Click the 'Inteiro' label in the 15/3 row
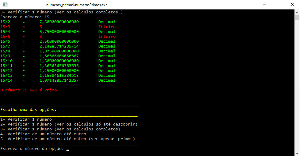The width and height of the screenshot is (300, 156). 107,27
